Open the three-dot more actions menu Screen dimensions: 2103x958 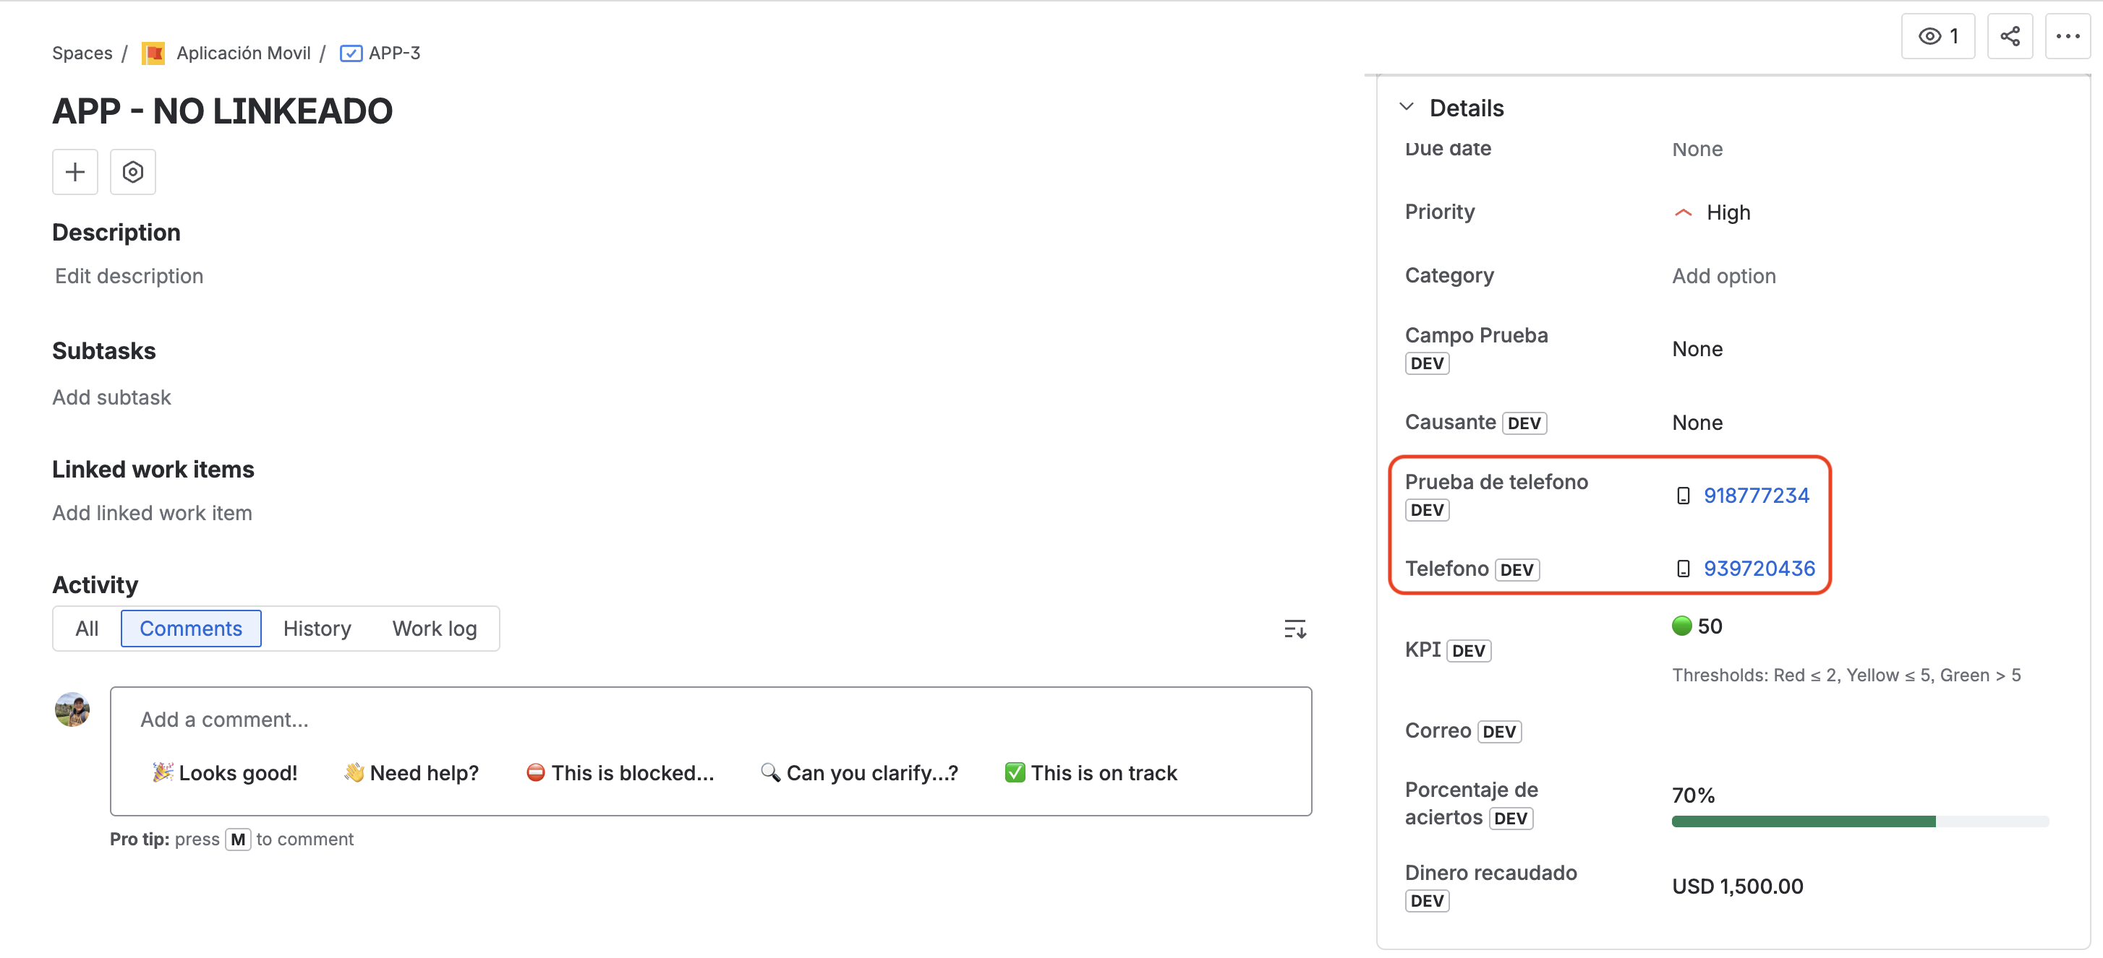2067,37
